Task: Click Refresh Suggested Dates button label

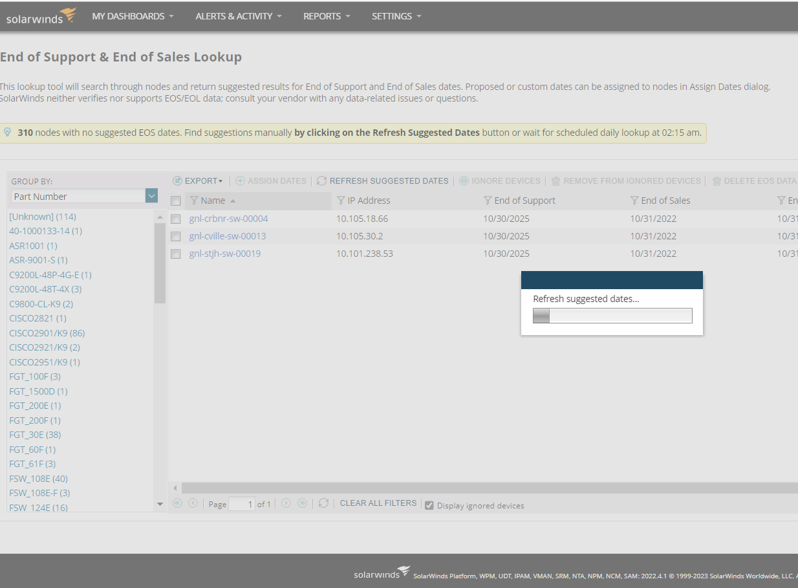Action: point(389,181)
